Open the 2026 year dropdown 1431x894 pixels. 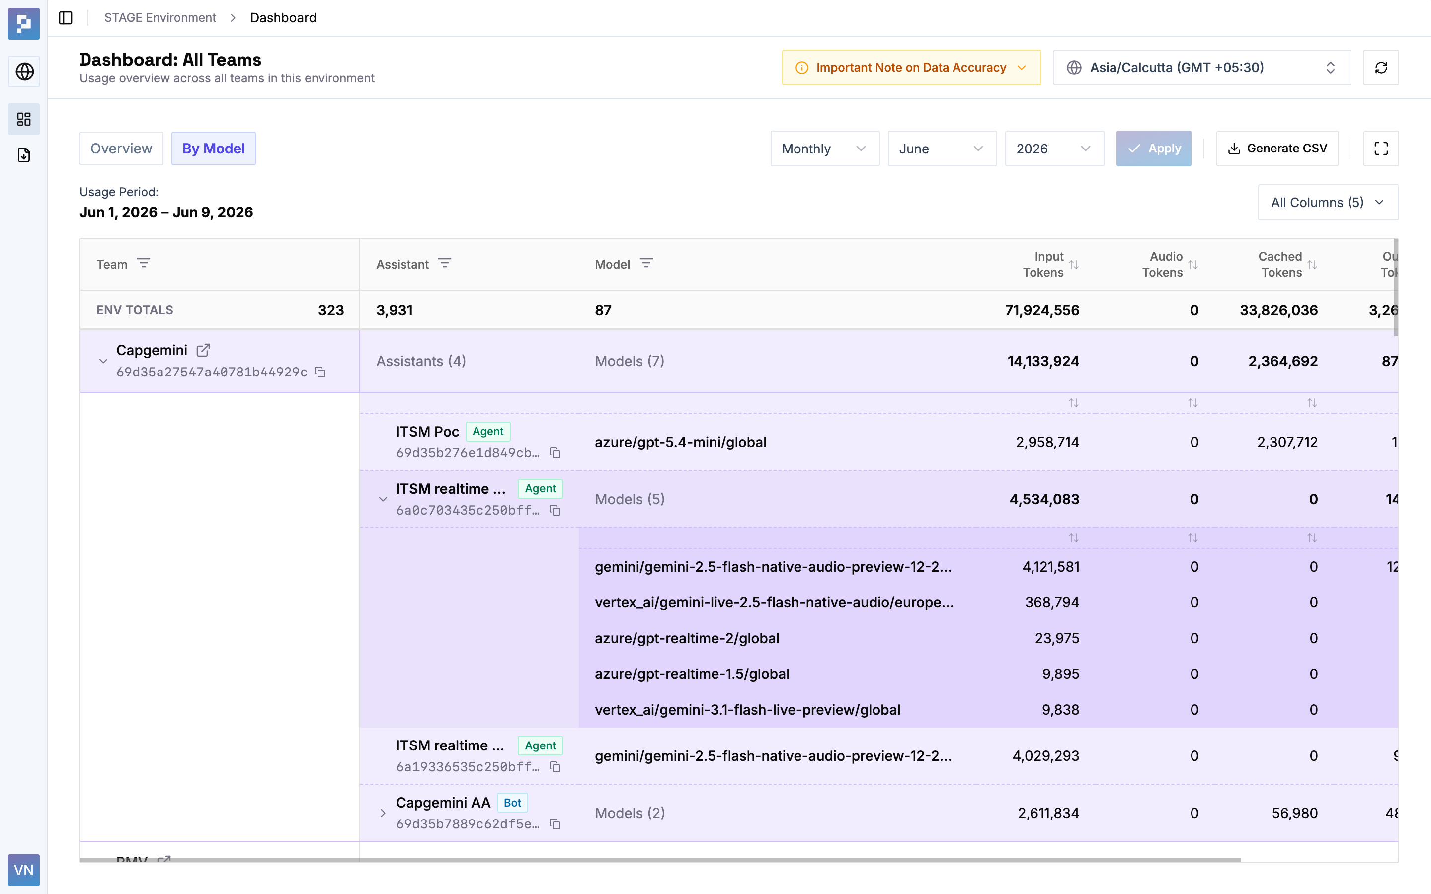pos(1054,149)
